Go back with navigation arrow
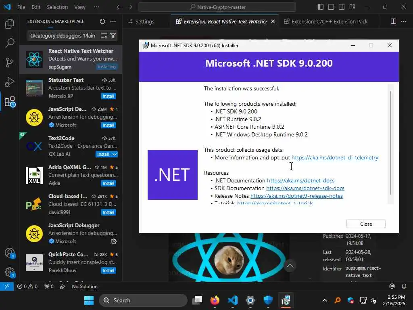This screenshot has width=413, height=310. (119, 7)
